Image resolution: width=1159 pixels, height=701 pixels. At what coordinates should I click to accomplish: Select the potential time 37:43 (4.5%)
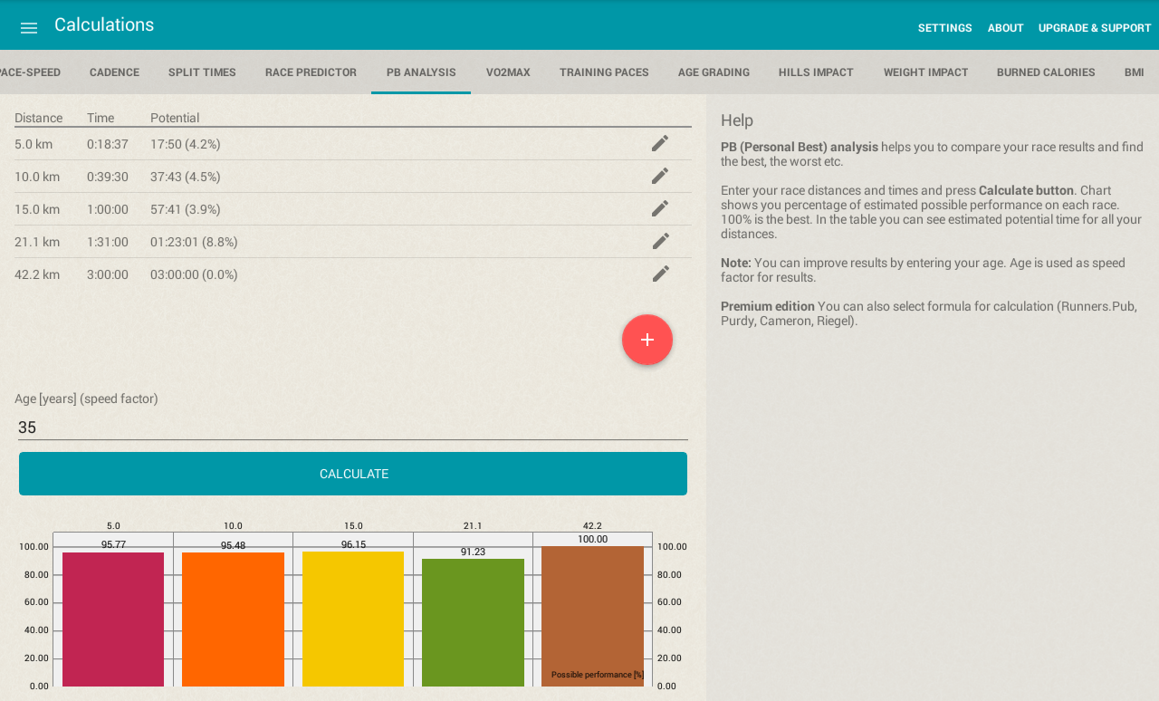tap(186, 177)
